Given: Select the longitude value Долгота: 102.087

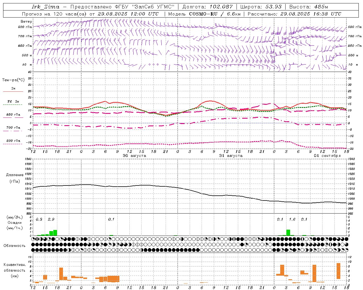Looking at the screenshot, I should [208, 7].
